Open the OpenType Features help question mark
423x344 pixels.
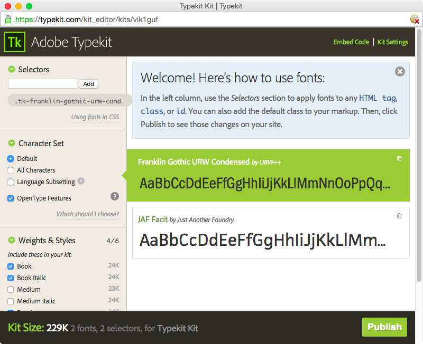click(115, 196)
